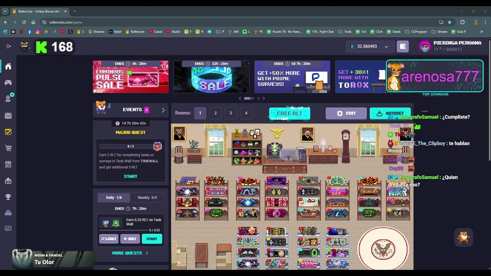Image resolution: width=491 pixels, height=276 pixels.
Task: Open the X (Twitter) bookmark icon
Action: [70, 32]
